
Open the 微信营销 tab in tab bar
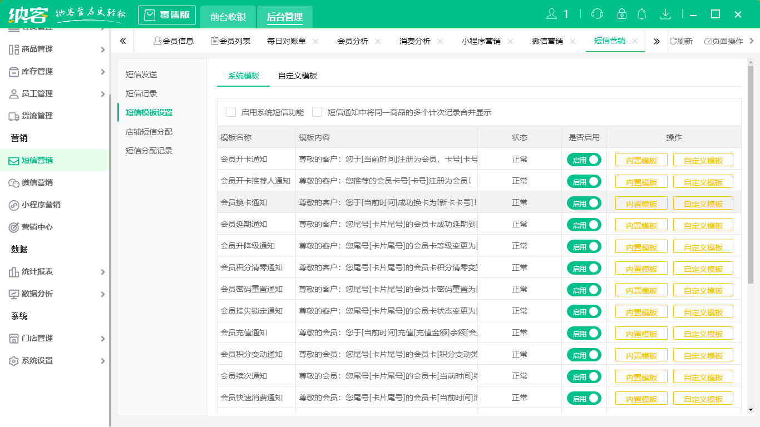(547, 41)
